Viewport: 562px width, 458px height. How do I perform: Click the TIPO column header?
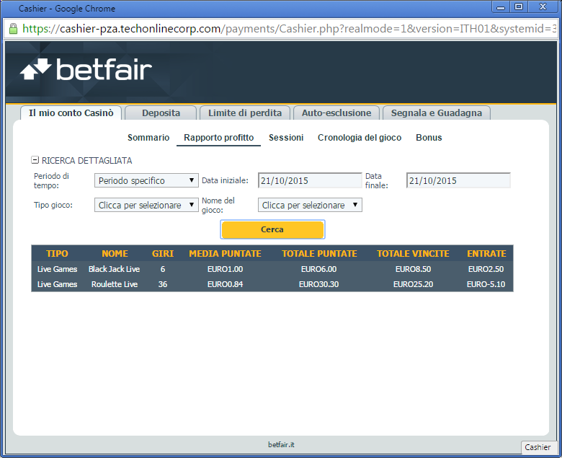tap(57, 254)
